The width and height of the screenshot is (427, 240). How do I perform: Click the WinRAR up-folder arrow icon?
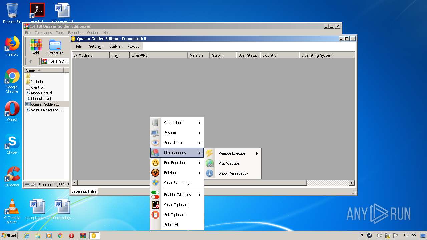(31, 61)
